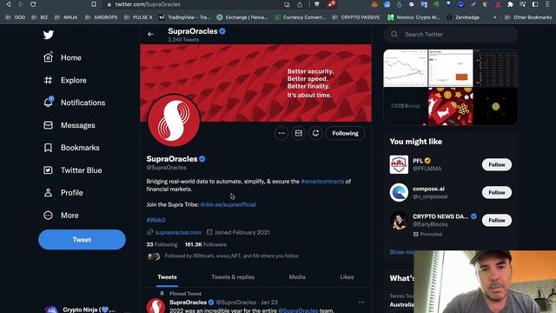Toggle tweet notifications for SupraOracles

point(315,133)
